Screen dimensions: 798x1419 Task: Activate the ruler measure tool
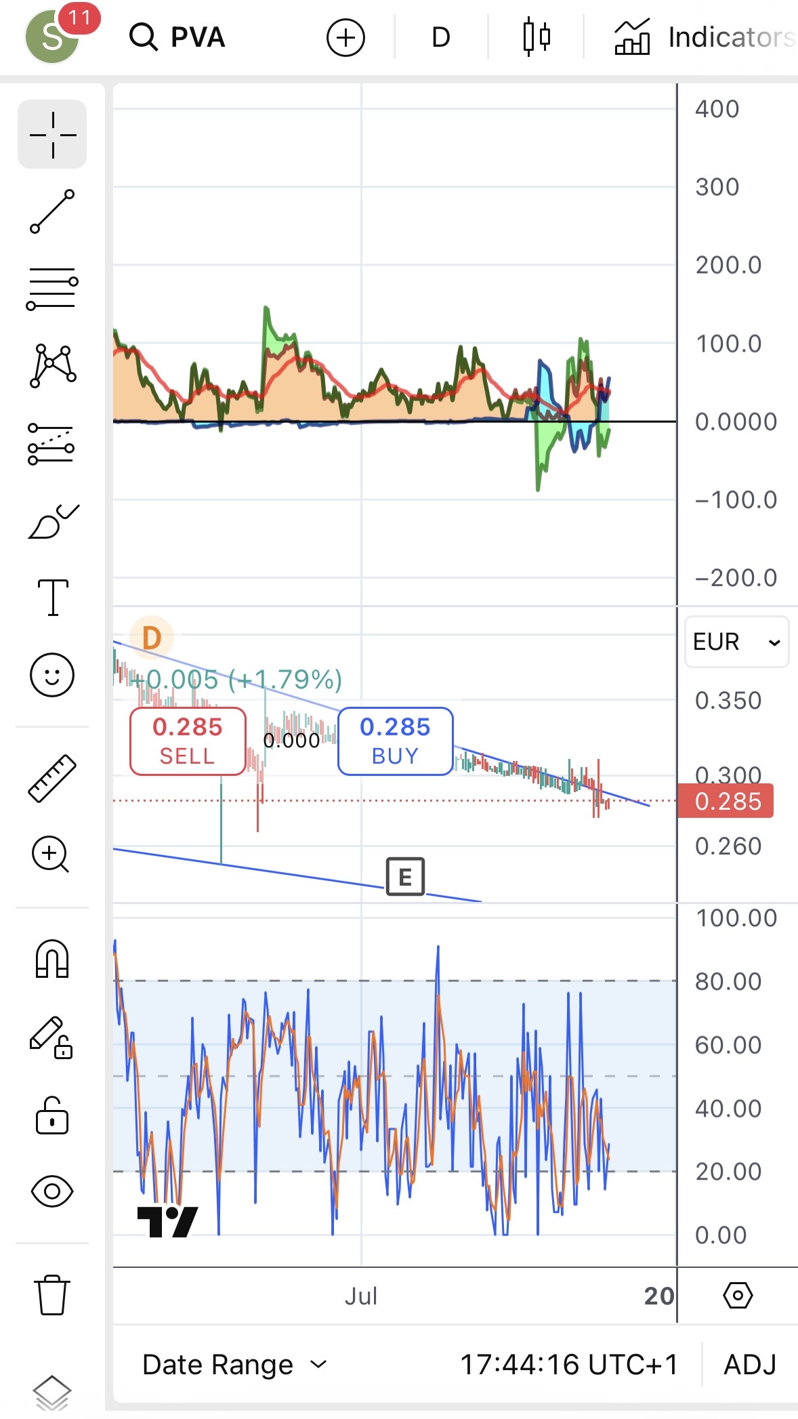click(52, 779)
